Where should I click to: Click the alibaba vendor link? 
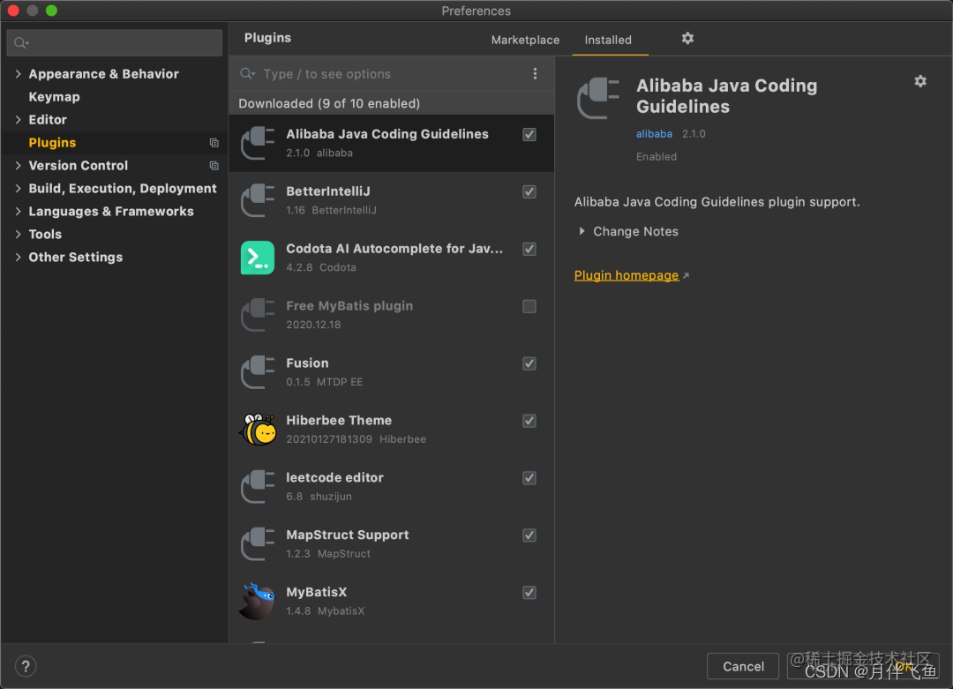point(654,134)
